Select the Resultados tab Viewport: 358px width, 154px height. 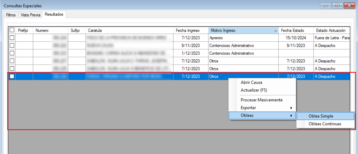[54, 14]
